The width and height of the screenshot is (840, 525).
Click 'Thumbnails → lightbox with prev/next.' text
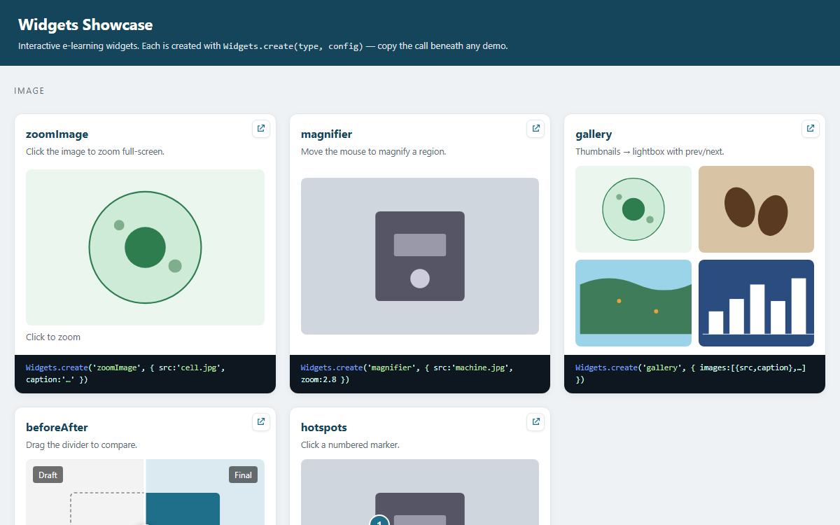(x=650, y=151)
